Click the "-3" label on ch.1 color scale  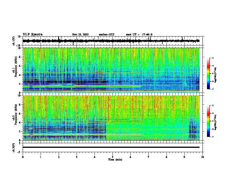click(x=212, y=58)
